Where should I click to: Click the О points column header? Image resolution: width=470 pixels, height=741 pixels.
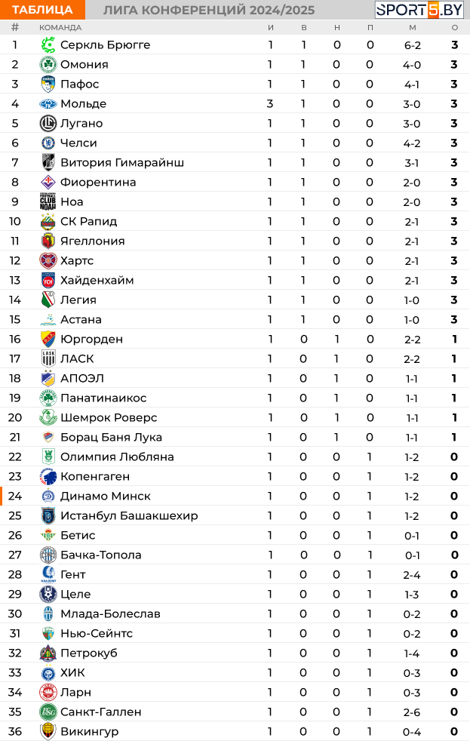[x=454, y=28]
